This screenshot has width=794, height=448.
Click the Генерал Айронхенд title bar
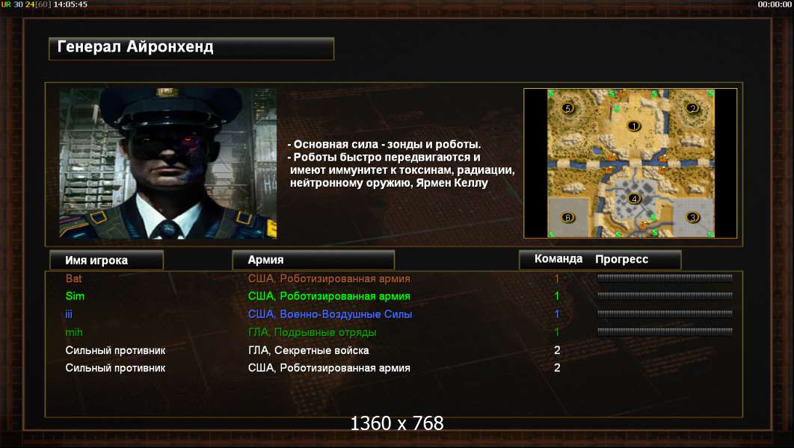(x=191, y=49)
